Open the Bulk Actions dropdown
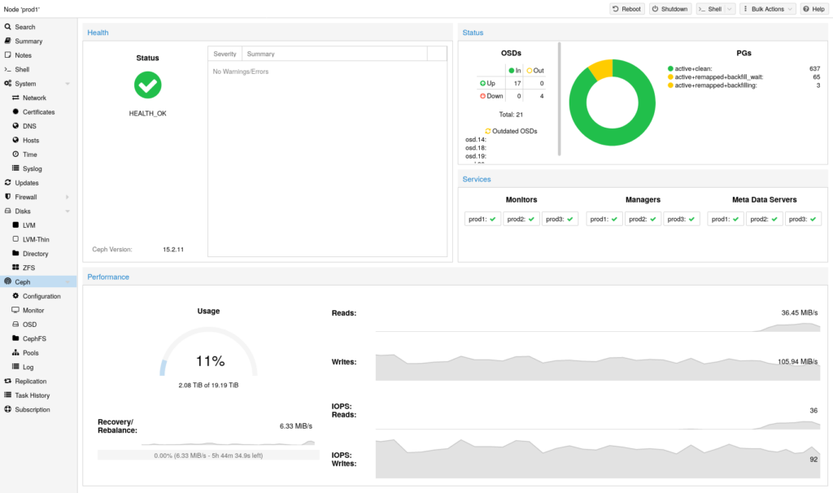The height and width of the screenshot is (493, 833). click(766, 8)
